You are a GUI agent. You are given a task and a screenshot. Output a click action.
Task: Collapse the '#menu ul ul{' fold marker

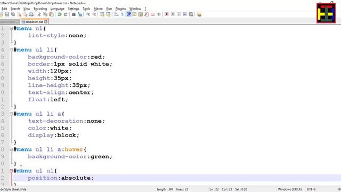[11, 171]
